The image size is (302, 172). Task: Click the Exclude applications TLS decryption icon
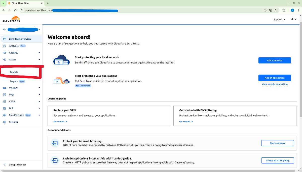pos(55,160)
